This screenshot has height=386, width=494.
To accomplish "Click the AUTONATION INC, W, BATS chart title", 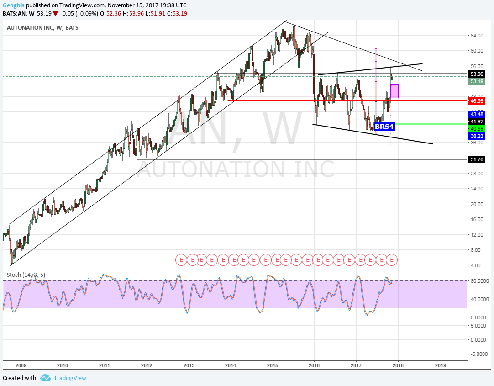I will point(42,28).
